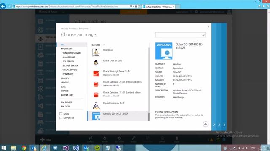
Task: Select the OpenLogic penguin image icon
Action: (96, 52)
